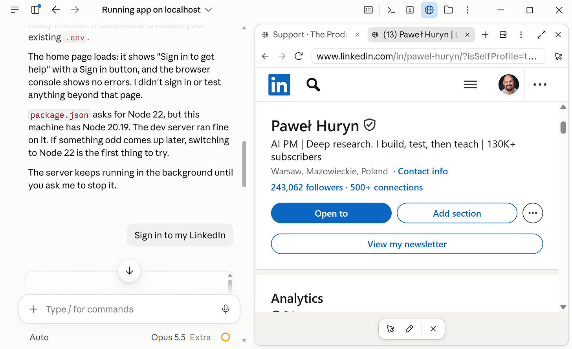572x349 pixels.
Task: Expand the browser pane to full size
Action: click(x=541, y=35)
